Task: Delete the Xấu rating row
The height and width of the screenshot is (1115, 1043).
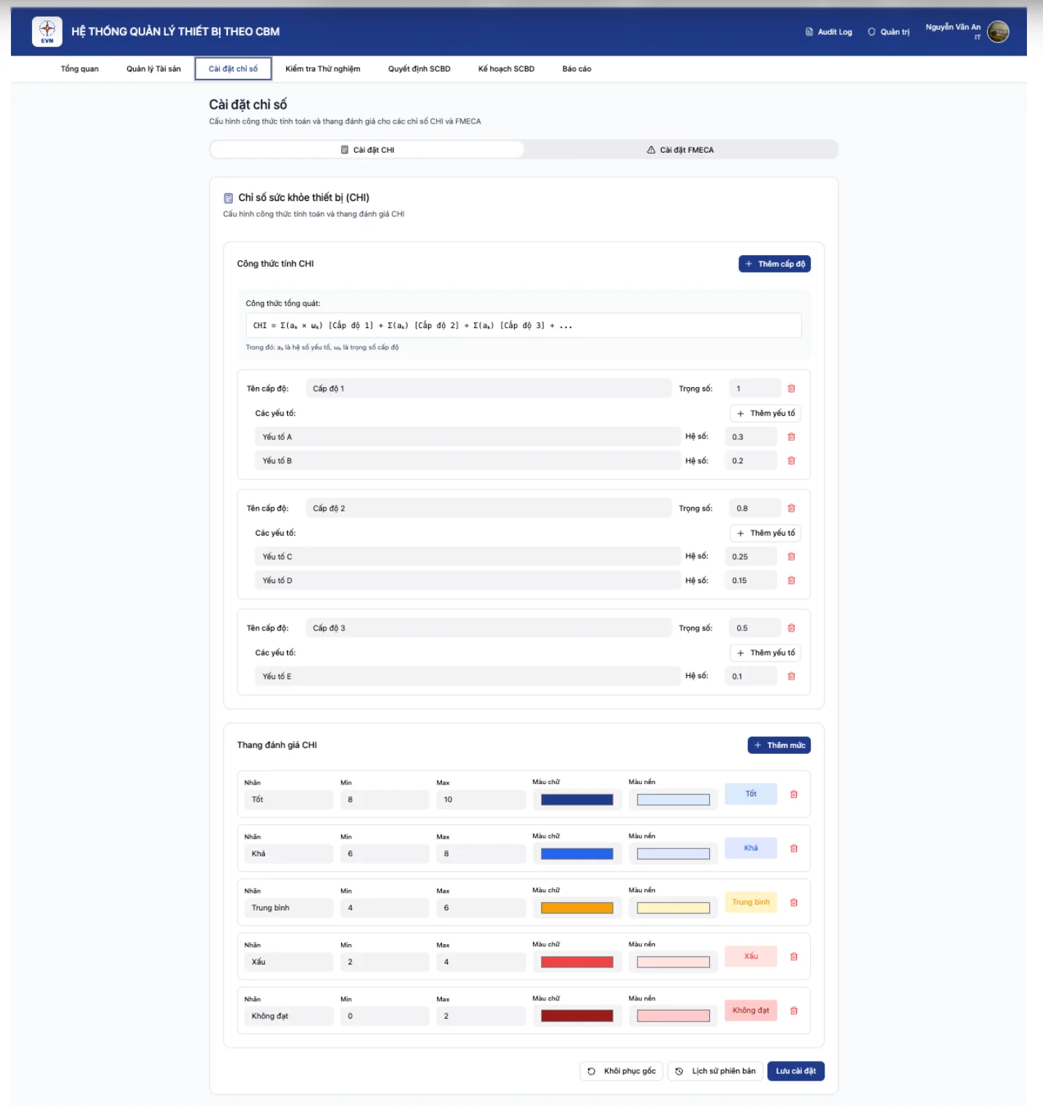Action: [x=794, y=956]
